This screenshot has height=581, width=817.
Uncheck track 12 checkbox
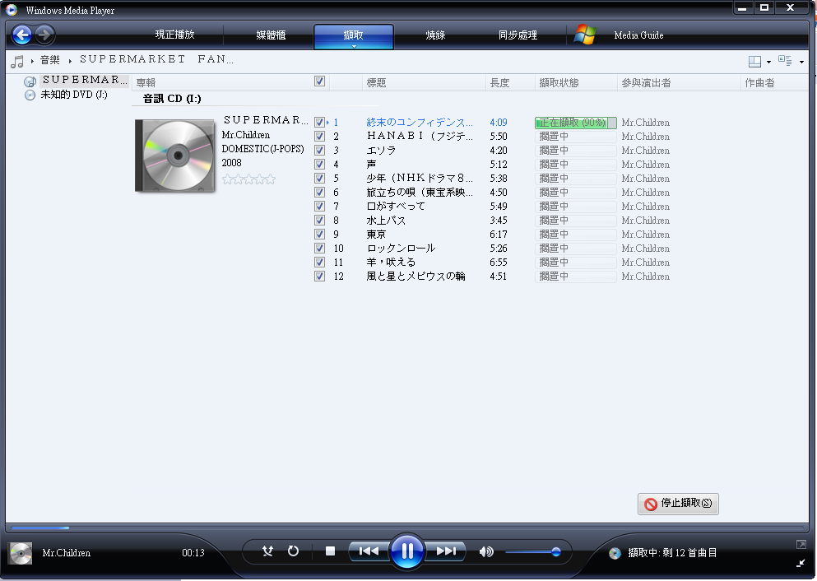pyautogui.click(x=319, y=277)
